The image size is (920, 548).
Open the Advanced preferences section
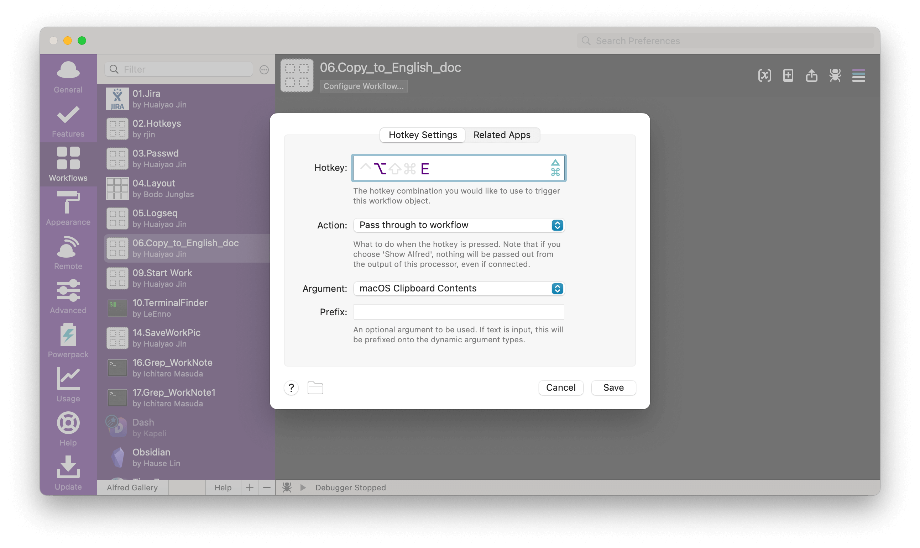(x=68, y=297)
